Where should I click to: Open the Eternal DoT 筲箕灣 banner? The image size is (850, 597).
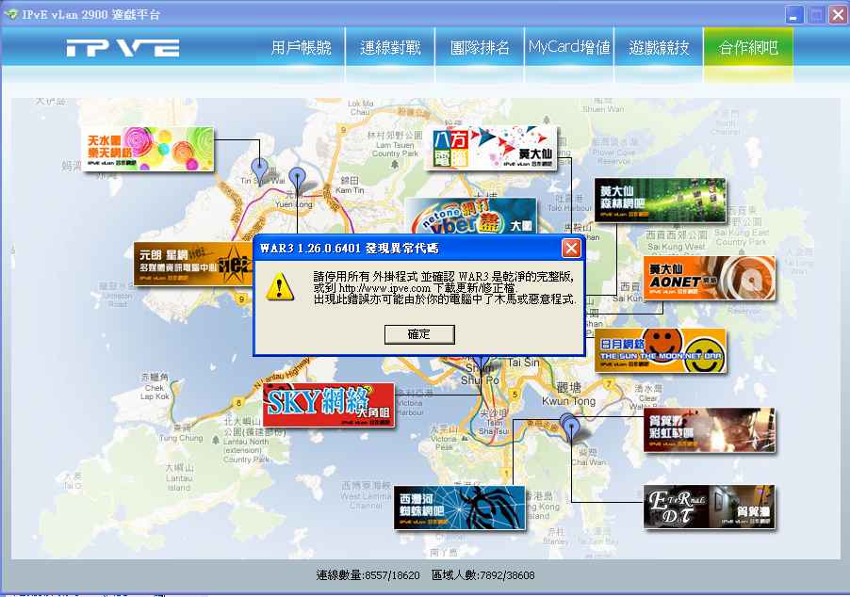[709, 507]
